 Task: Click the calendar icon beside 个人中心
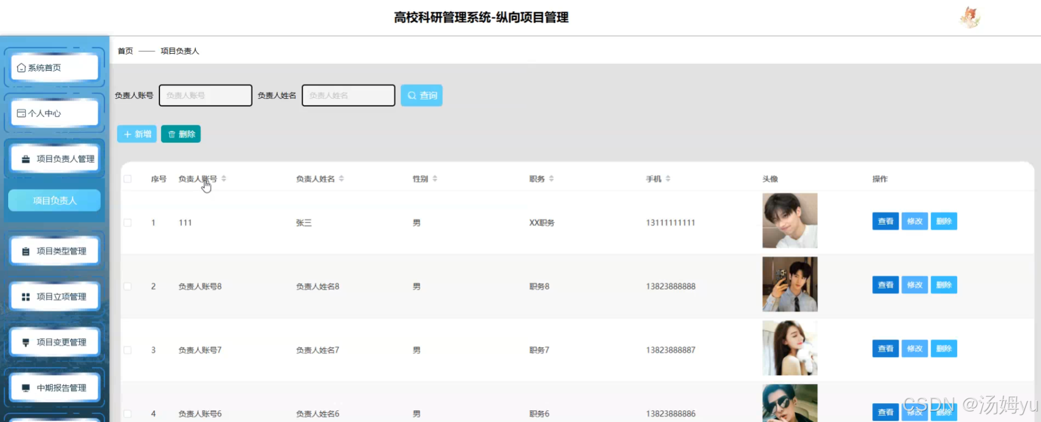pyautogui.click(x=22, y=114)
